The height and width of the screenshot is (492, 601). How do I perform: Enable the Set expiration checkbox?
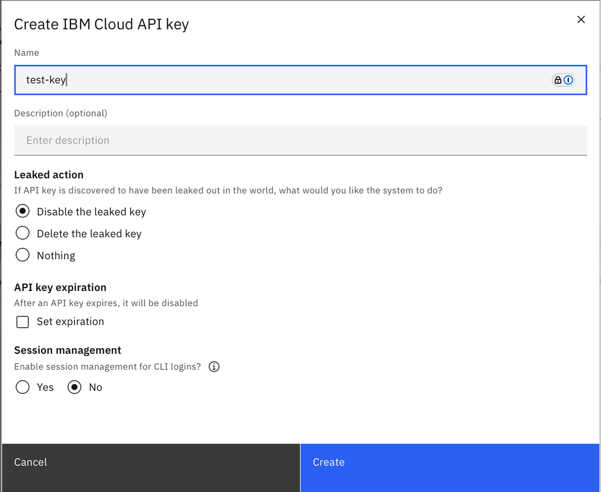23,322
